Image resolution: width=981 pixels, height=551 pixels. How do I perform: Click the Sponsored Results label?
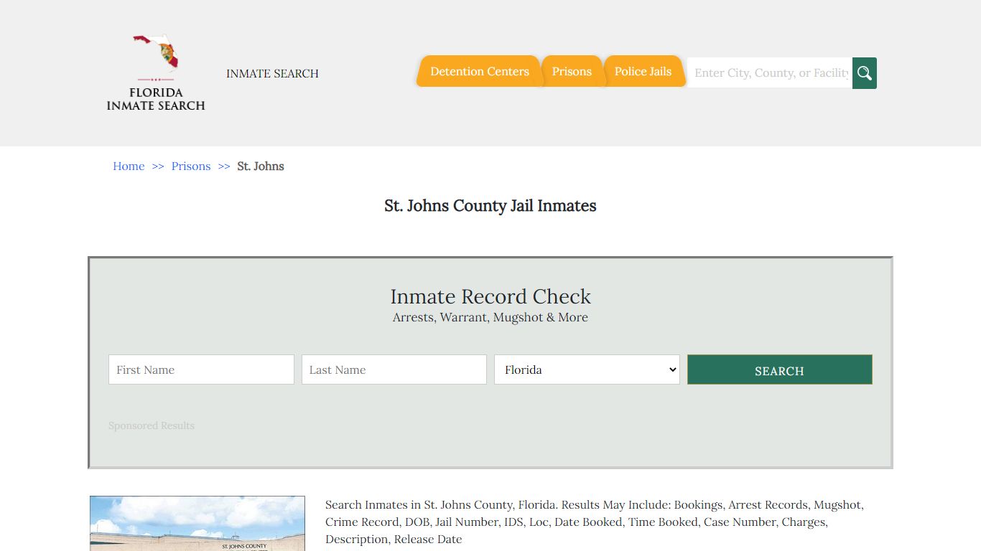(x=151, y=425)
